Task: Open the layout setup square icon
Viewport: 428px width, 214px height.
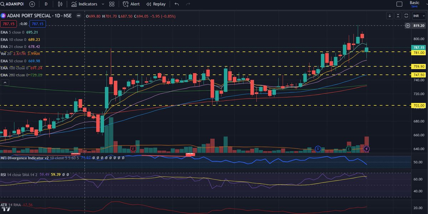Action: coord(399,4)
